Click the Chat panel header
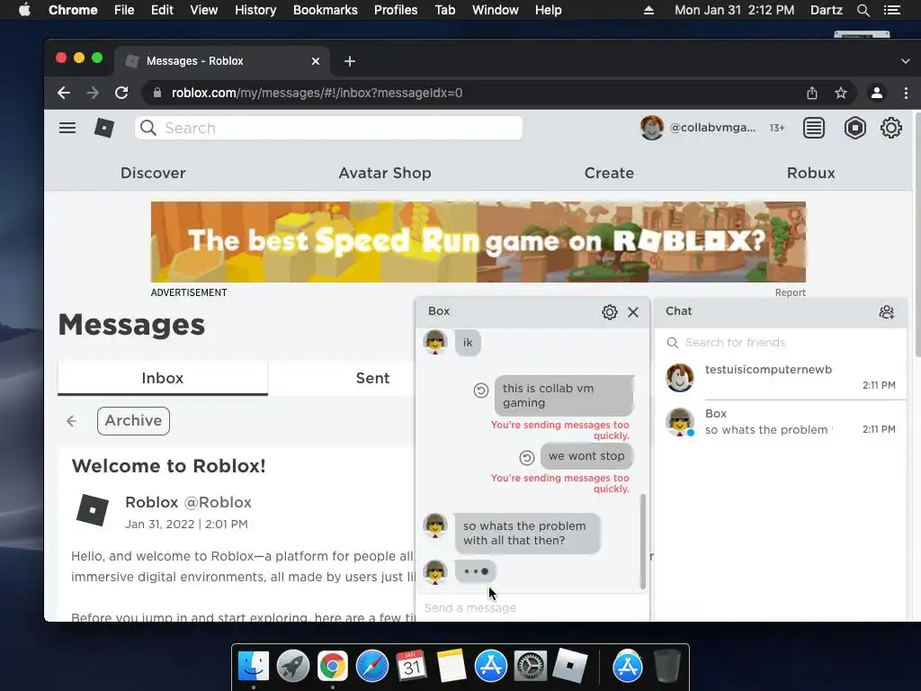Image resolution: width=921 pixels, height=691 pixels. click(x=781, y=312)
